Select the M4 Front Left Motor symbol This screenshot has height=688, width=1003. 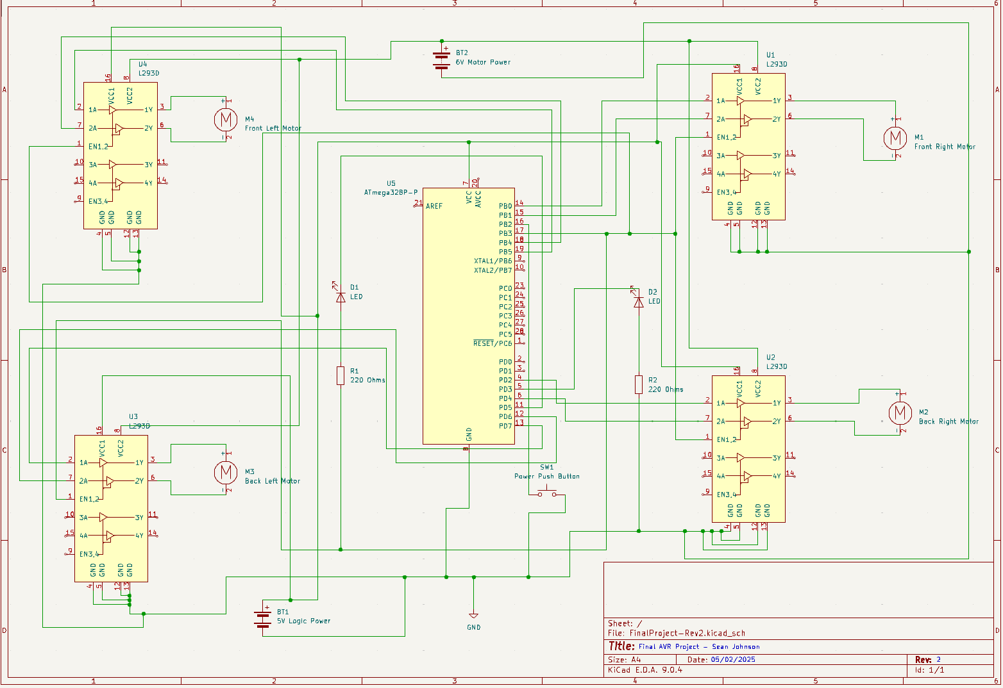tap(225, 120)
